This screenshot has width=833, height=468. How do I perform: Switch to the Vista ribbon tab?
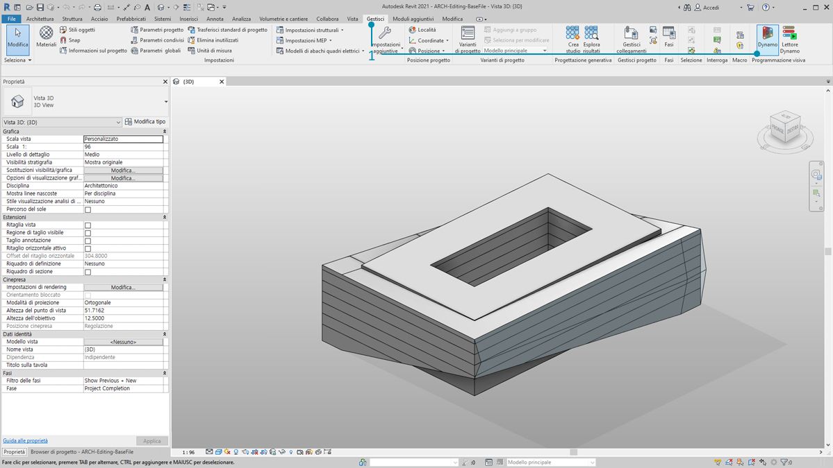[352, 19]
